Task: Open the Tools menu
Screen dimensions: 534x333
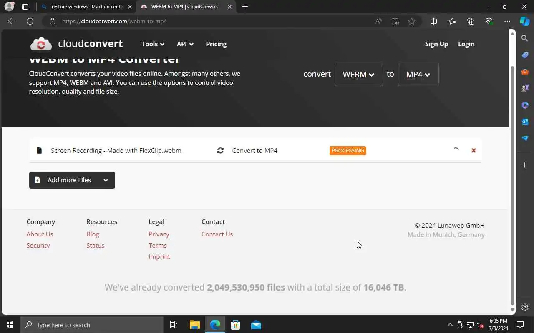Action: pos(153,44)
